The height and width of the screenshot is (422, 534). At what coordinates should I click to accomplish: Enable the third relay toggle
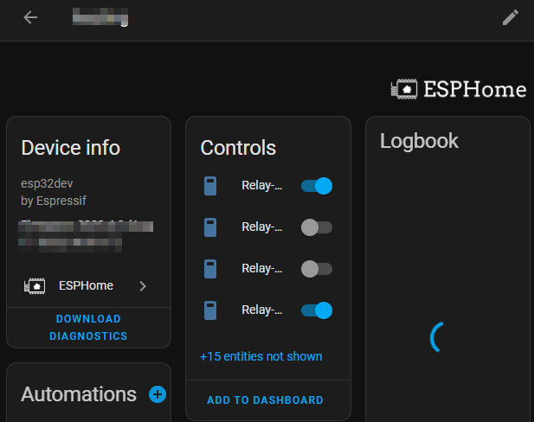(x=316, y=269)
